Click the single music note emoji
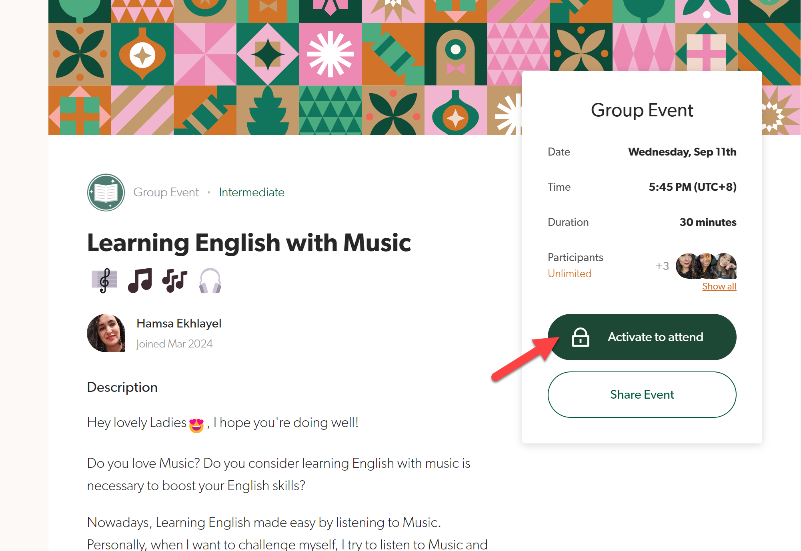801x551 pixels. pos(140,280)
